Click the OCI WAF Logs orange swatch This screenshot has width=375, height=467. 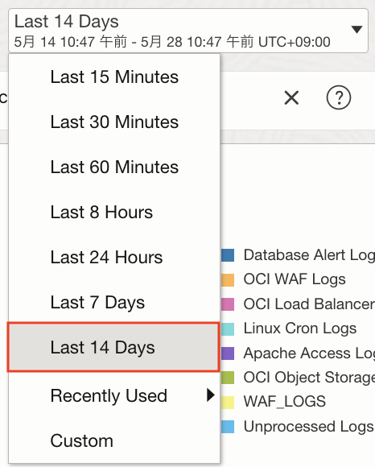click(x=228, y=279)
